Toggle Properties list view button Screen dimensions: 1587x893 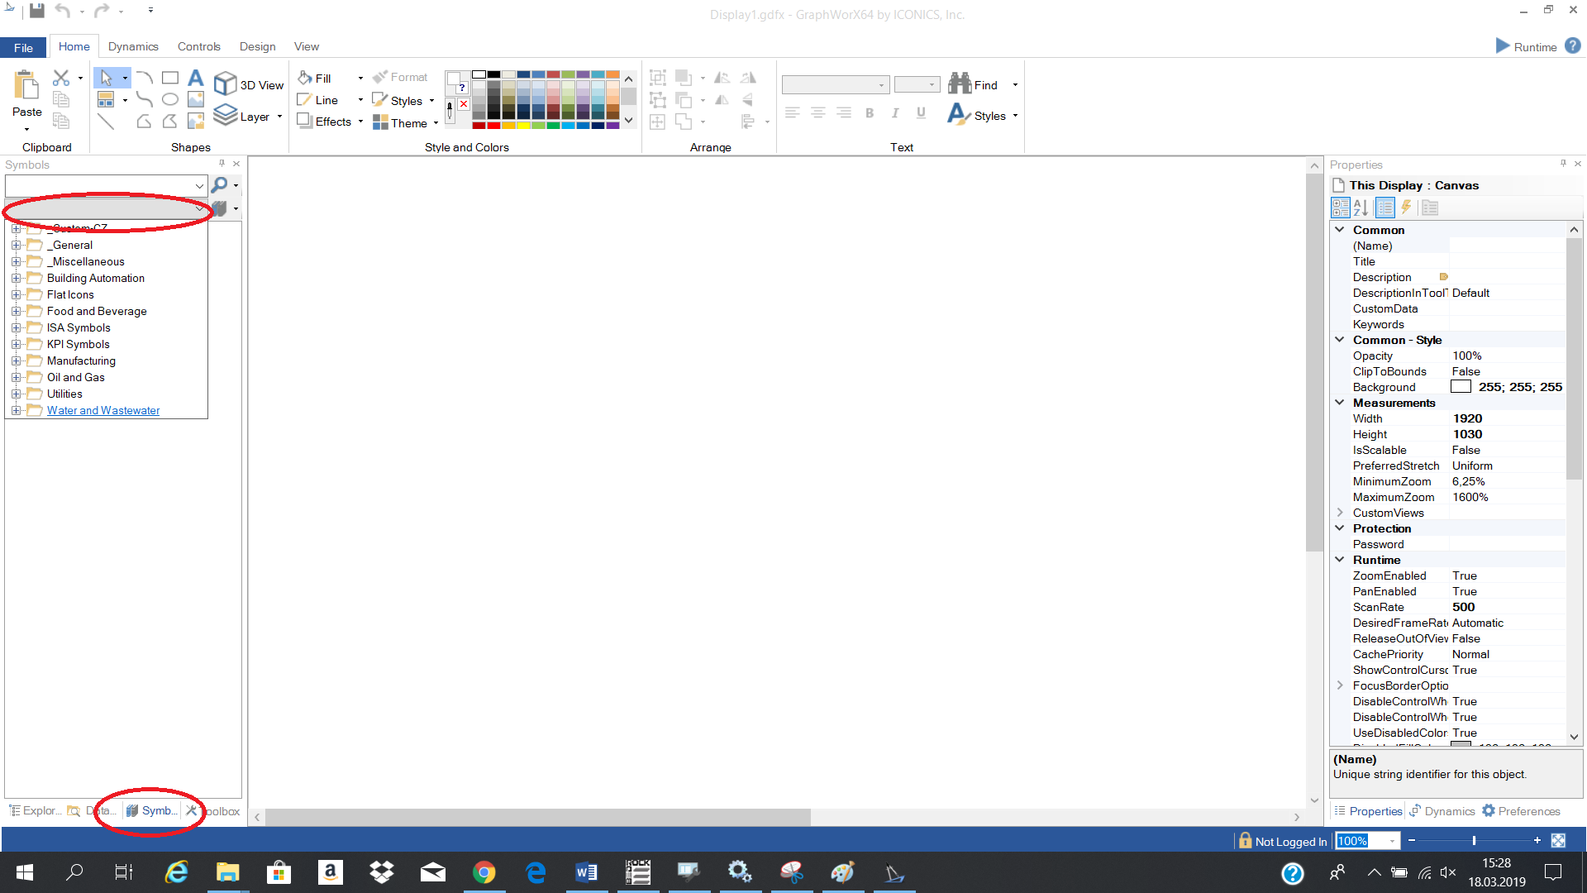tap(1385, 208)
